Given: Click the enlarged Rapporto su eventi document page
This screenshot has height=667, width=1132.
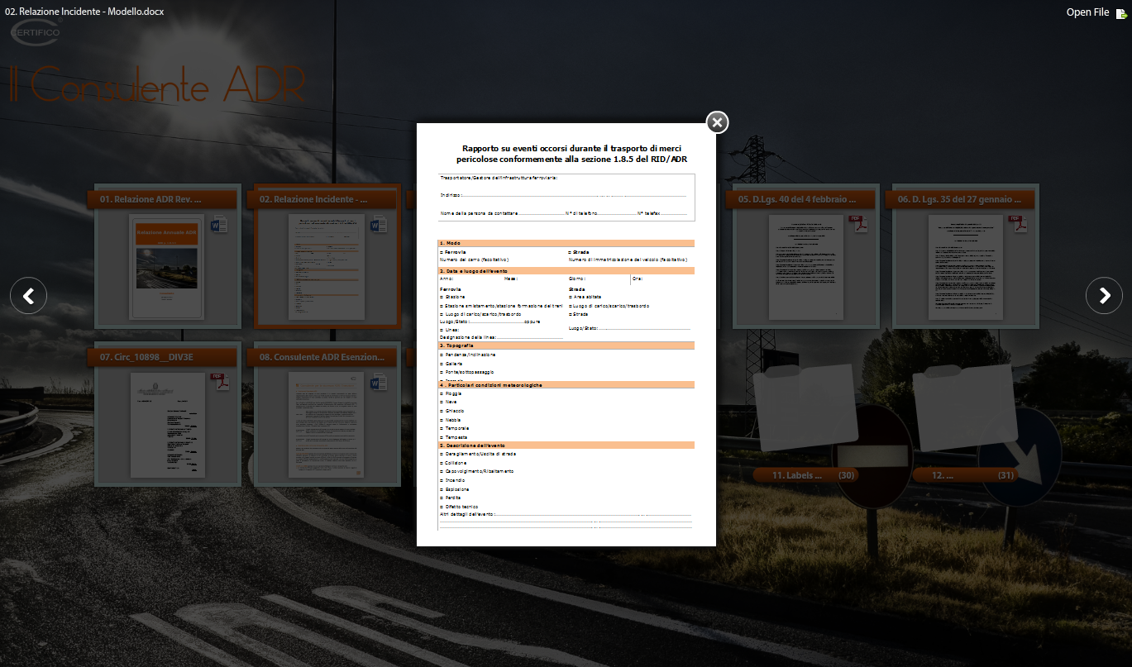Looking at the screenshot, I should (566, 334).
